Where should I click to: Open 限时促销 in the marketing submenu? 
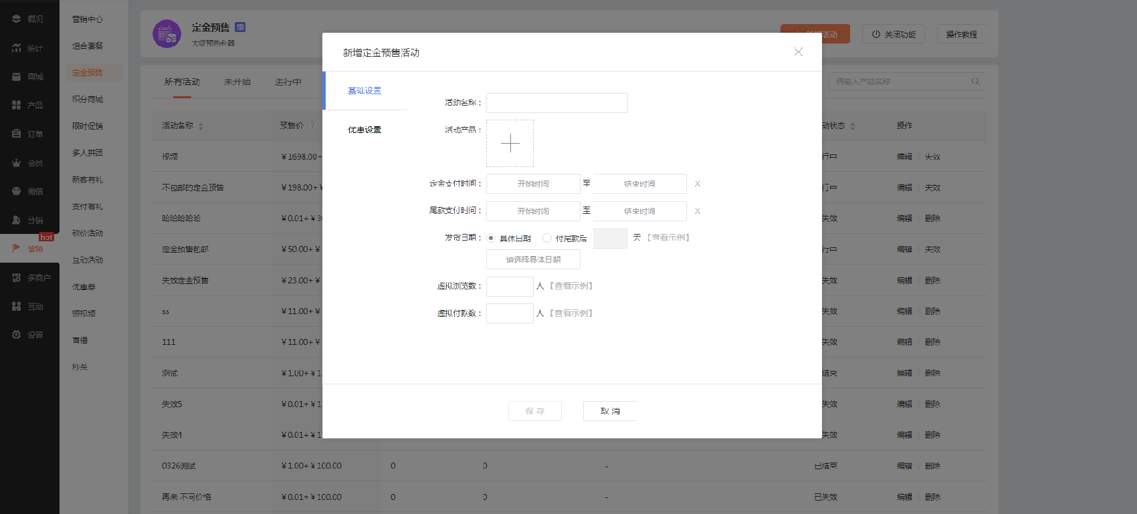click(88, 126)
